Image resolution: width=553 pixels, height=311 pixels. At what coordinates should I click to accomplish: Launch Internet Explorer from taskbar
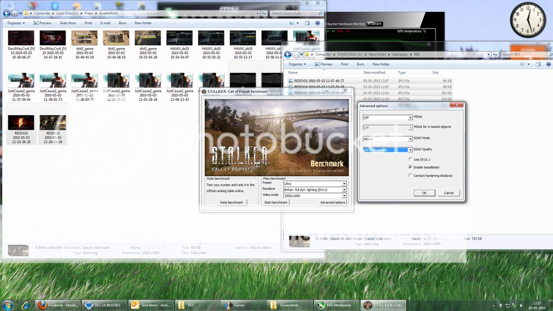26,305
